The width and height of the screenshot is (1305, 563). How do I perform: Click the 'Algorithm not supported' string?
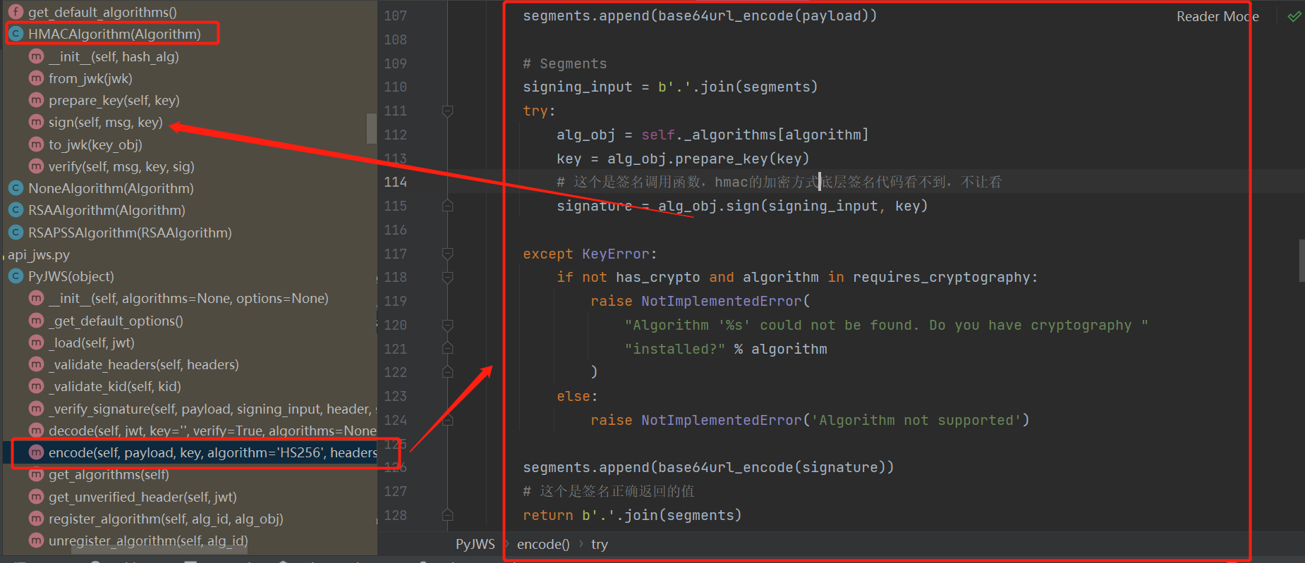(x=916, y=420)
